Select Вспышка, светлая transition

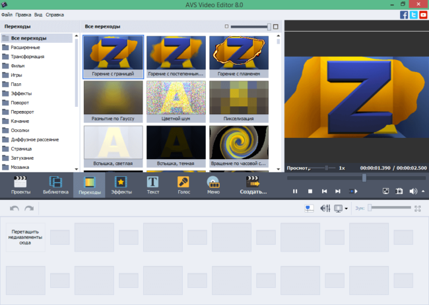[x=114, y=147]
